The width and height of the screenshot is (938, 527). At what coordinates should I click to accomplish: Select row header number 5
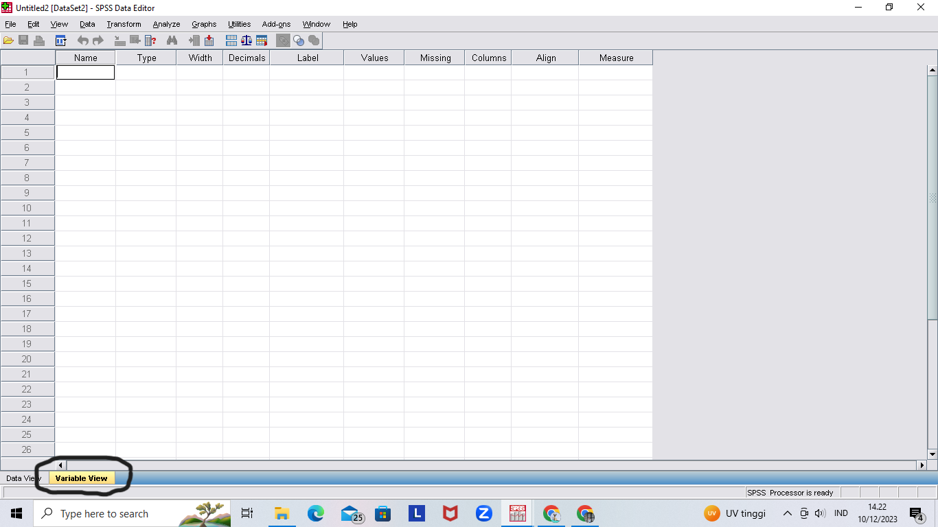(27, 132)
